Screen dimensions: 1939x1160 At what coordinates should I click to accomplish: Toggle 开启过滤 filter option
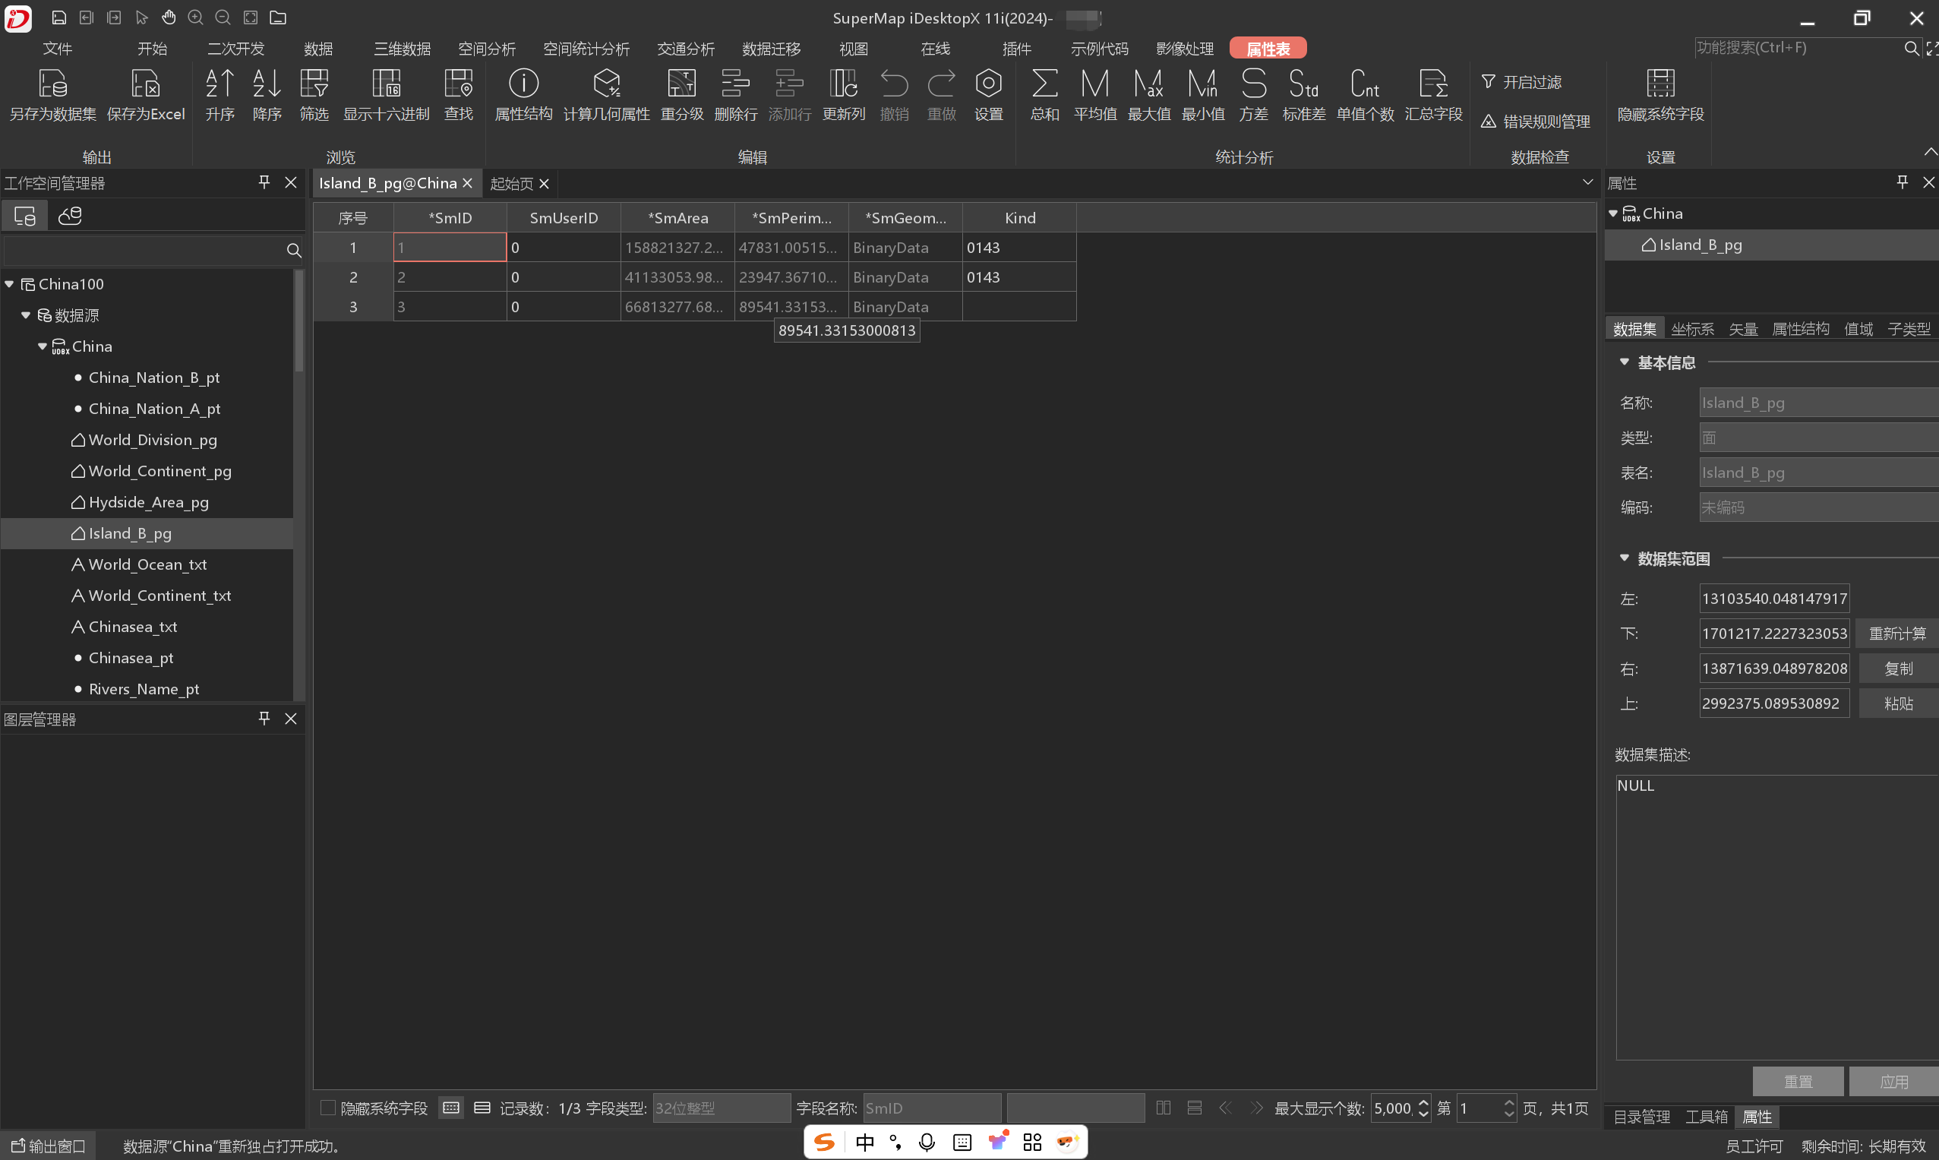[1521, 82]
